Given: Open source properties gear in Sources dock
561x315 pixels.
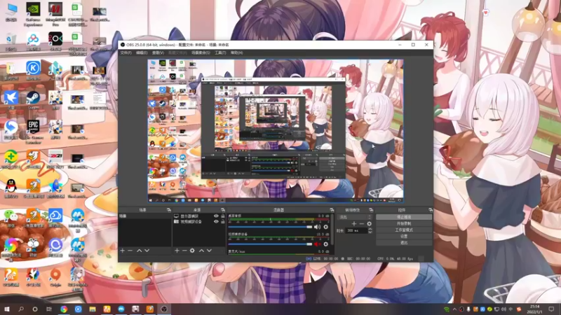Looking at the screenshot, I should tap(192, 251).
